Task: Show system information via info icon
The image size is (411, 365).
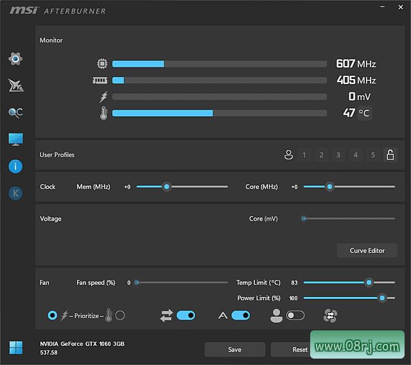Action: 15,166
